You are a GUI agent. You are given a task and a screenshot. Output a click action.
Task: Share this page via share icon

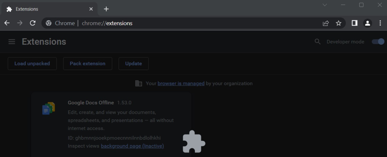[x=326, y=23]
